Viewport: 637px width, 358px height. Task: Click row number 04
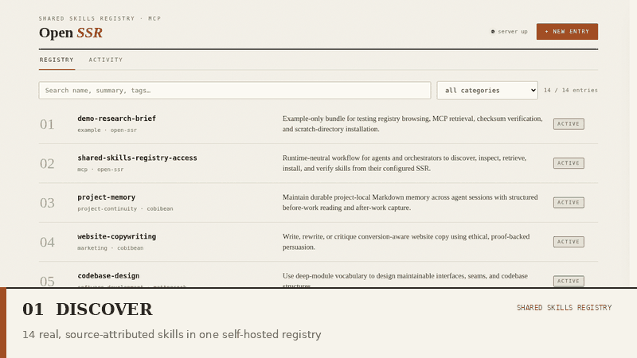click(x=47, y=243)
